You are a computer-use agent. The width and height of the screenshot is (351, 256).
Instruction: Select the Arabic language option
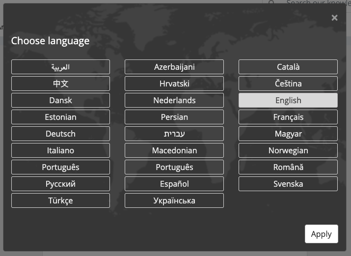pos(61,67)
